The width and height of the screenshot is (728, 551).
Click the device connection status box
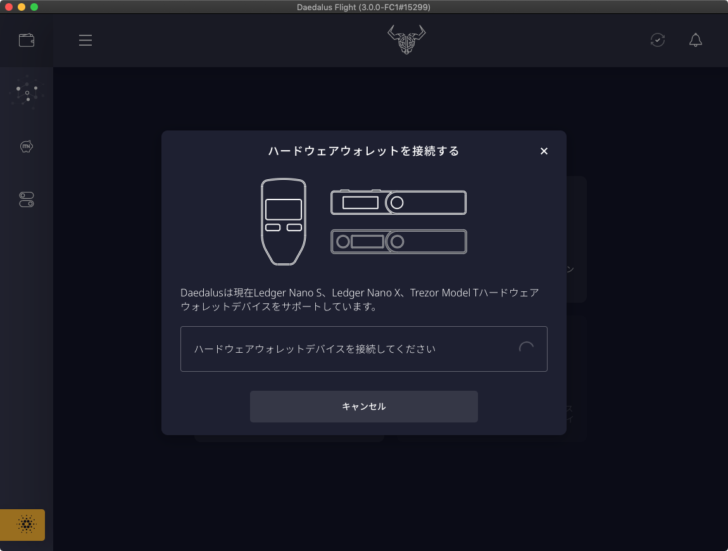click(x=363, y=349)
